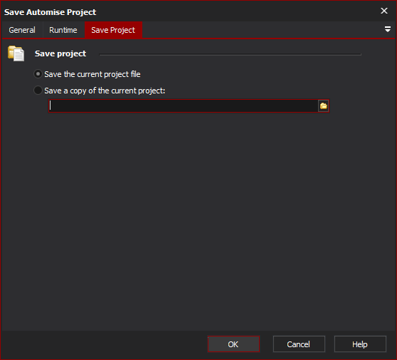This screenshot has height=360, width=397.
Task: Click the bold 'Save project' section heading
Action: coord(60,53)
